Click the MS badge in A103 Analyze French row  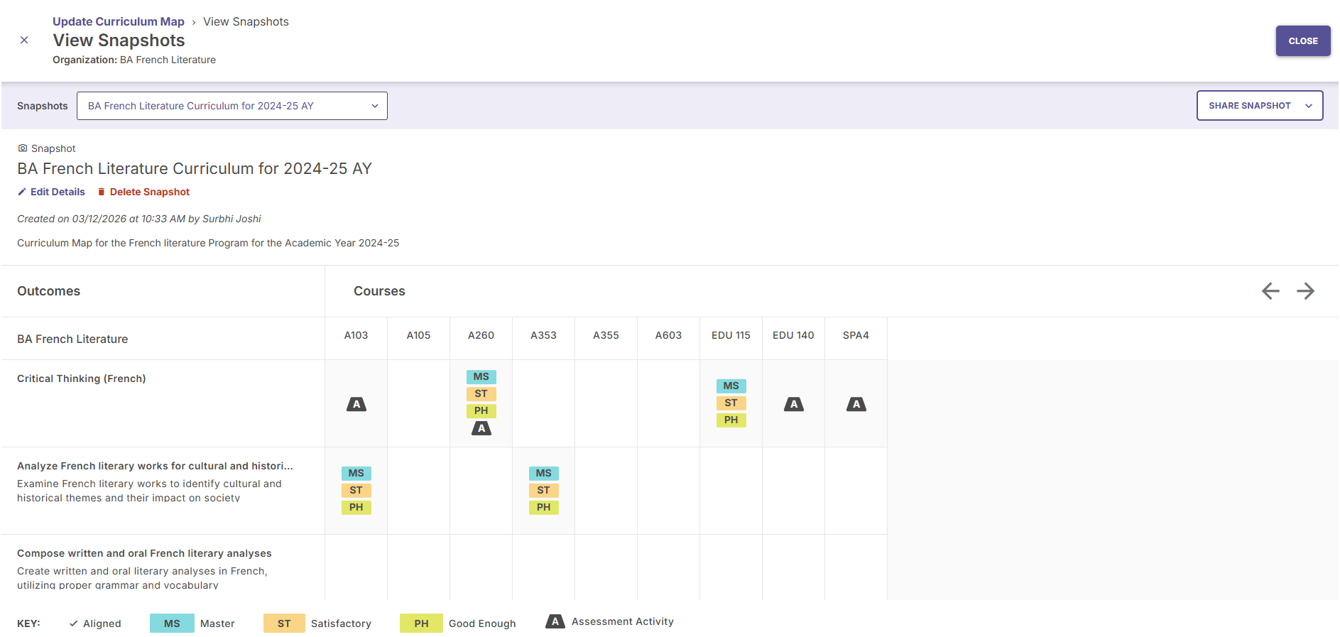[x=356, y=474]
